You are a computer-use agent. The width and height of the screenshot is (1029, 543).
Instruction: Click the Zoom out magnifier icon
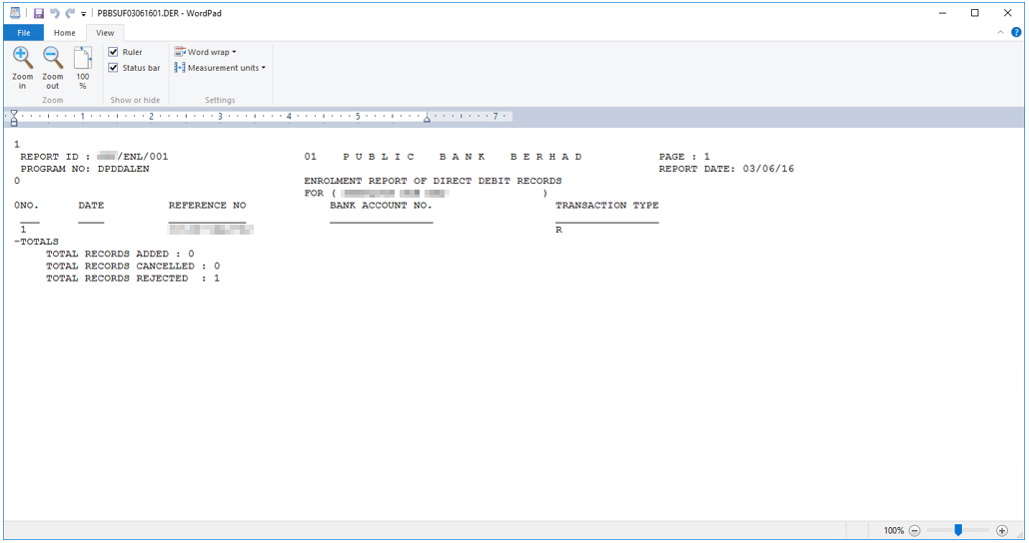click(52, 59)
